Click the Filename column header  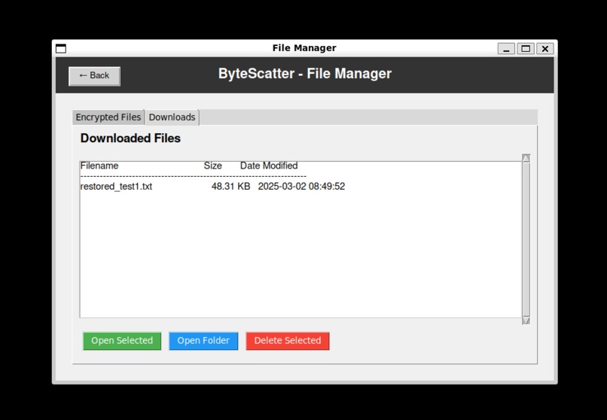[x=99, y=166]
